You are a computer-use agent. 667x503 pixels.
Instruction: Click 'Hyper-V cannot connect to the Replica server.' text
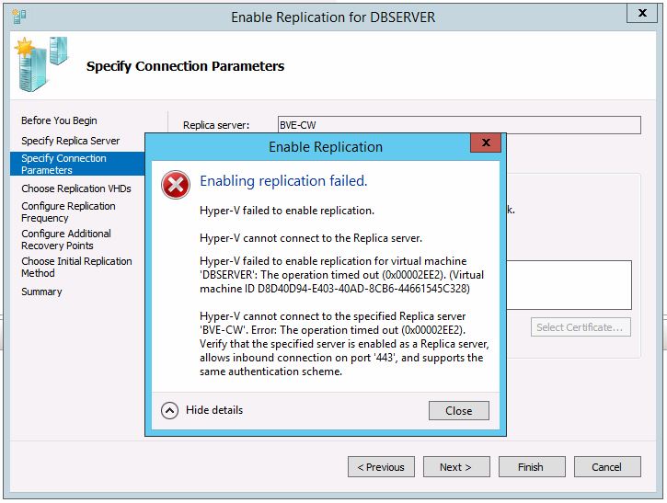311,238
